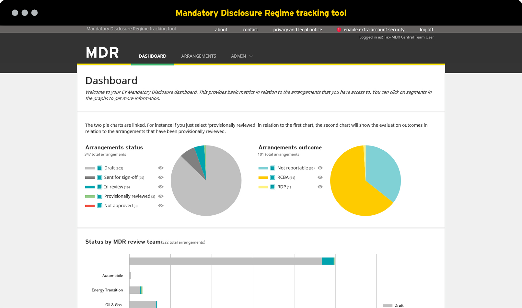This screenshot has height=308, width=522.
Task: Uncheck the Not approved checkbox
Action: [x=100, y=205]
